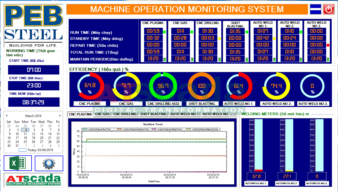This screenshot has width=338, height=191.
Task: Click the yellow standby indicator for CNC Drilling
Action: [219, 39]
